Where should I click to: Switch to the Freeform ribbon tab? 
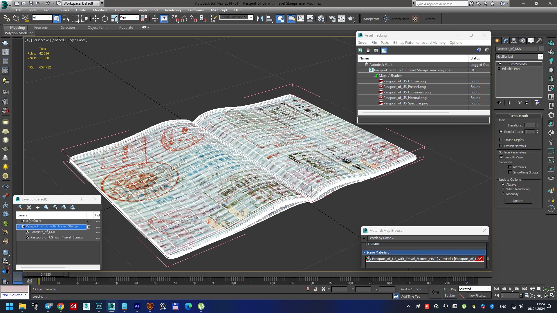pyautogui.click(x=41, y=28)
